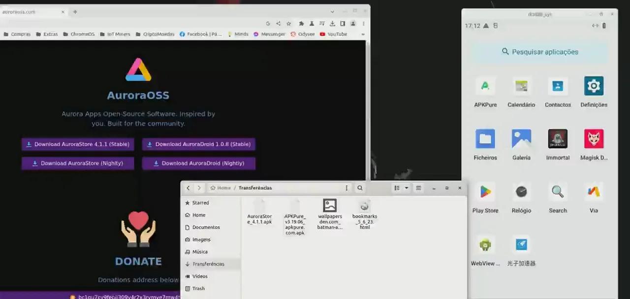The height and width of the screenshot is (299, 630).
Task: Open Trash in file manager sidebar
Action: point(211,289)
